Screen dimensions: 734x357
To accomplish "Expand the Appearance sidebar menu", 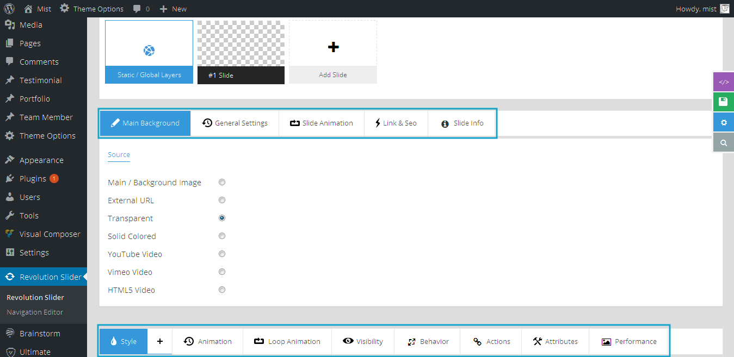I will (41, 160).
